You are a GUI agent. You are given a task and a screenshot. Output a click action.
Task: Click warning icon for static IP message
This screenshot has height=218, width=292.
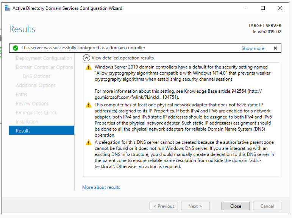(x=89, y=105)
